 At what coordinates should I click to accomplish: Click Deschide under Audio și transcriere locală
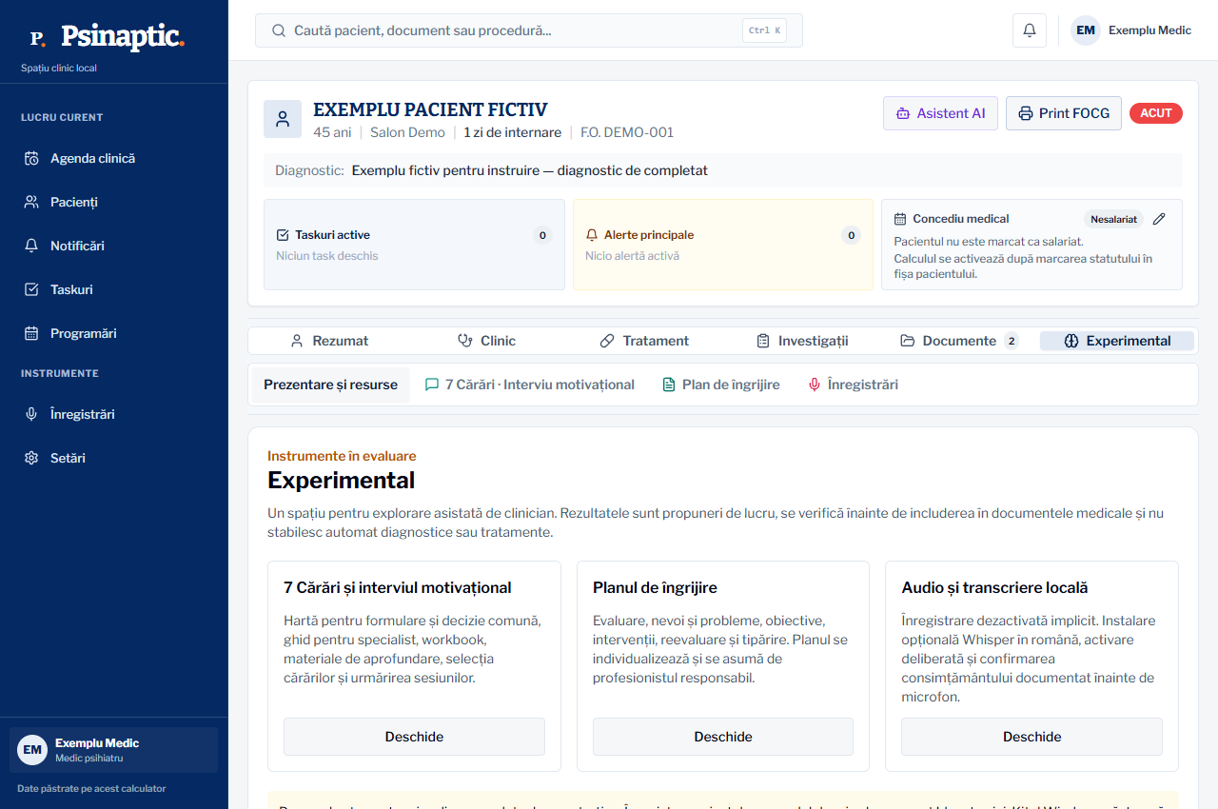point(1031,737)
